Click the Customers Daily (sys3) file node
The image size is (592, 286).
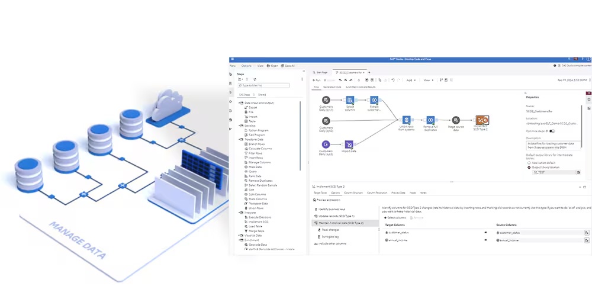coord(326,144)
